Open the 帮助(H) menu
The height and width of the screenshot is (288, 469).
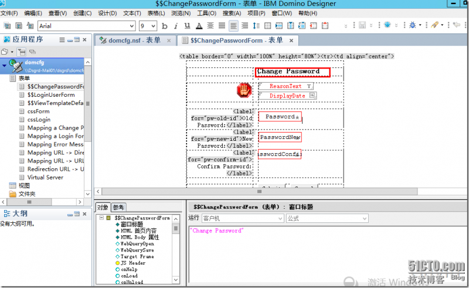pyautogui.click(x=308, y=13)
